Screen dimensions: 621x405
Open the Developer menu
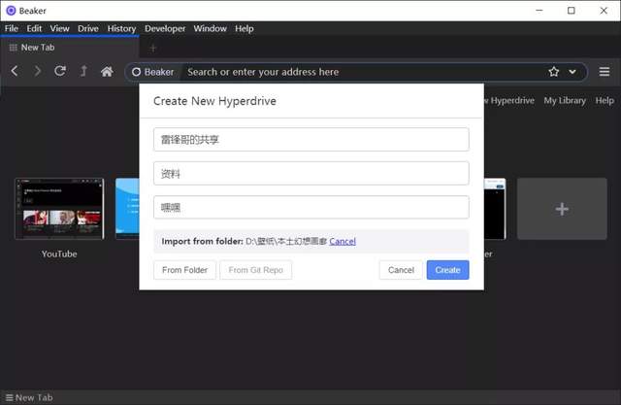point(165,28)
